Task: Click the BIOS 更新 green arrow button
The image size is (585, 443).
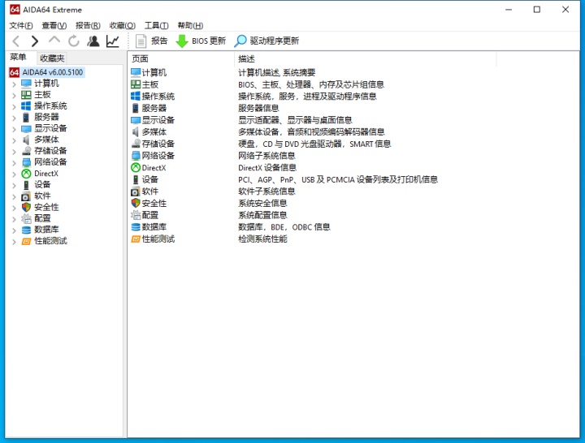Action: 201,41
